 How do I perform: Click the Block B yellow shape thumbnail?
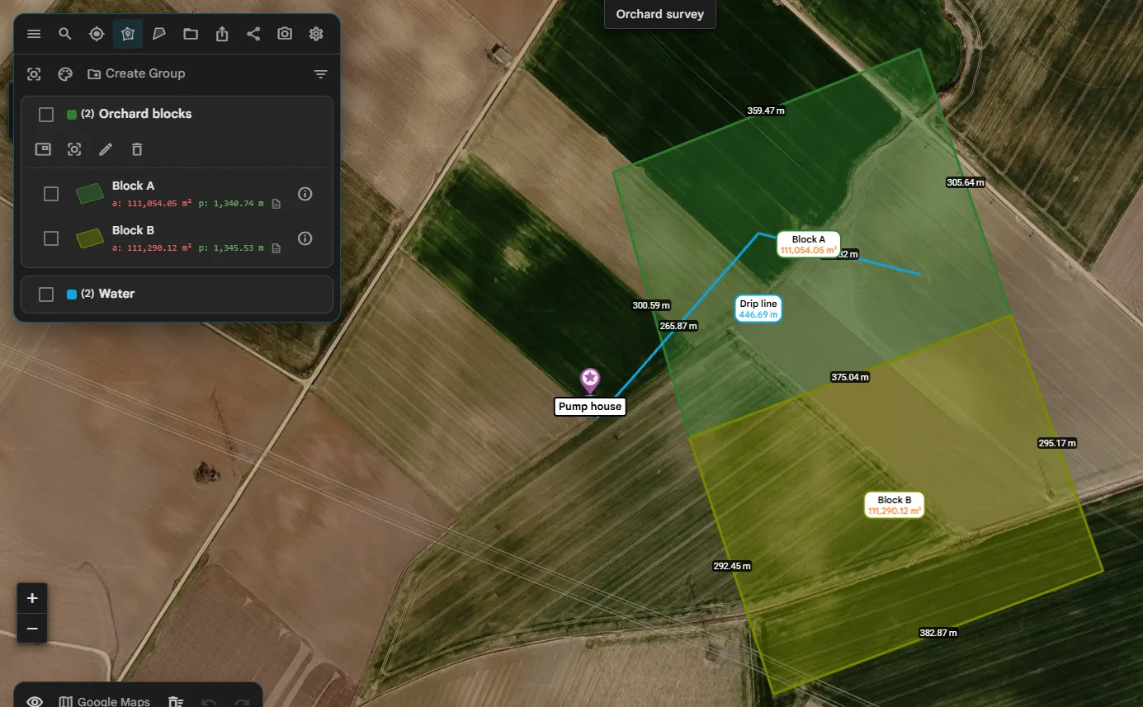tap(89, 238)
